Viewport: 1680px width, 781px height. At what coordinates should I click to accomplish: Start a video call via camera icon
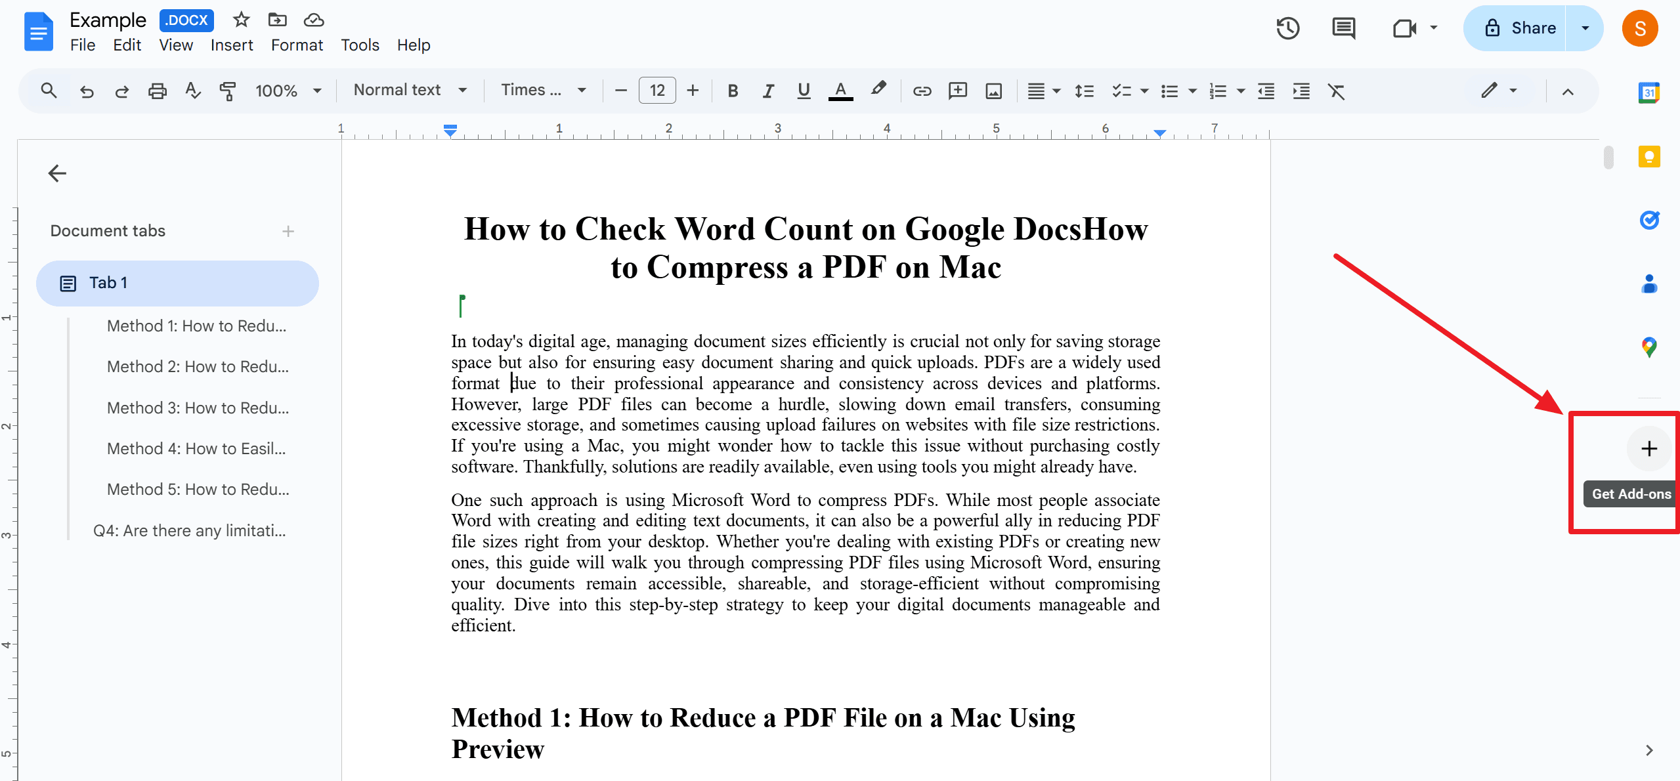point(1404,28)
